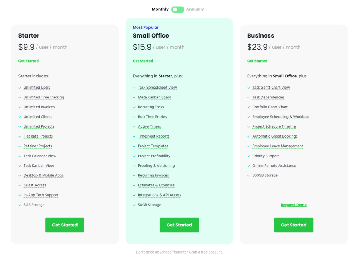
Task: Click the checkmark icon beside 5GB Storage
Action: [19, 205]
